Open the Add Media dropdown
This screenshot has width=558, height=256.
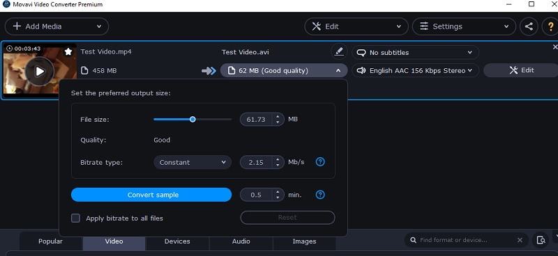(x=56, y=26)
